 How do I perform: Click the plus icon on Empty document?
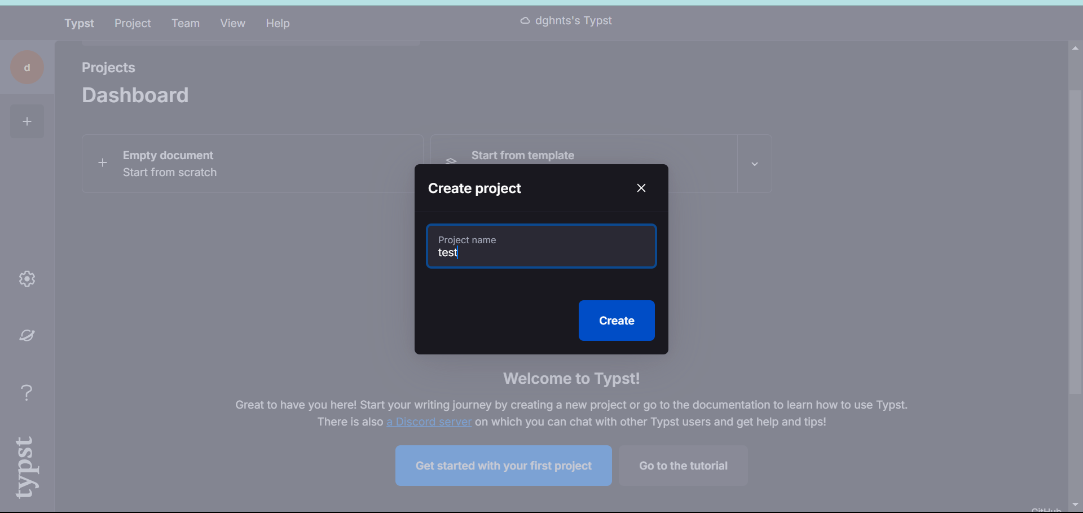click(x=103, y=163)
